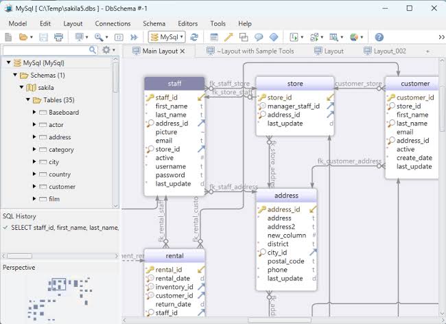Viewport: 446px width, 324px height.
Task: Collapse the MySql (MySql) tree node
Action: pyautogui.click(x=8, y=62)
